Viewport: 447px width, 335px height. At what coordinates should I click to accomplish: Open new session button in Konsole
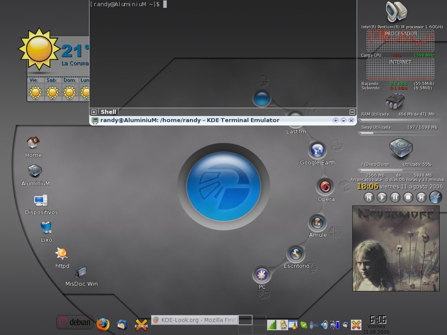[94, 112]
